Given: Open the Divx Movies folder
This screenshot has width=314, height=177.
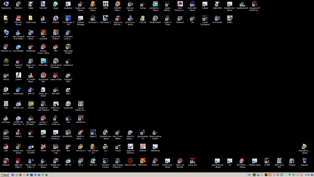Looking at the screenshot, I should 217,18.
